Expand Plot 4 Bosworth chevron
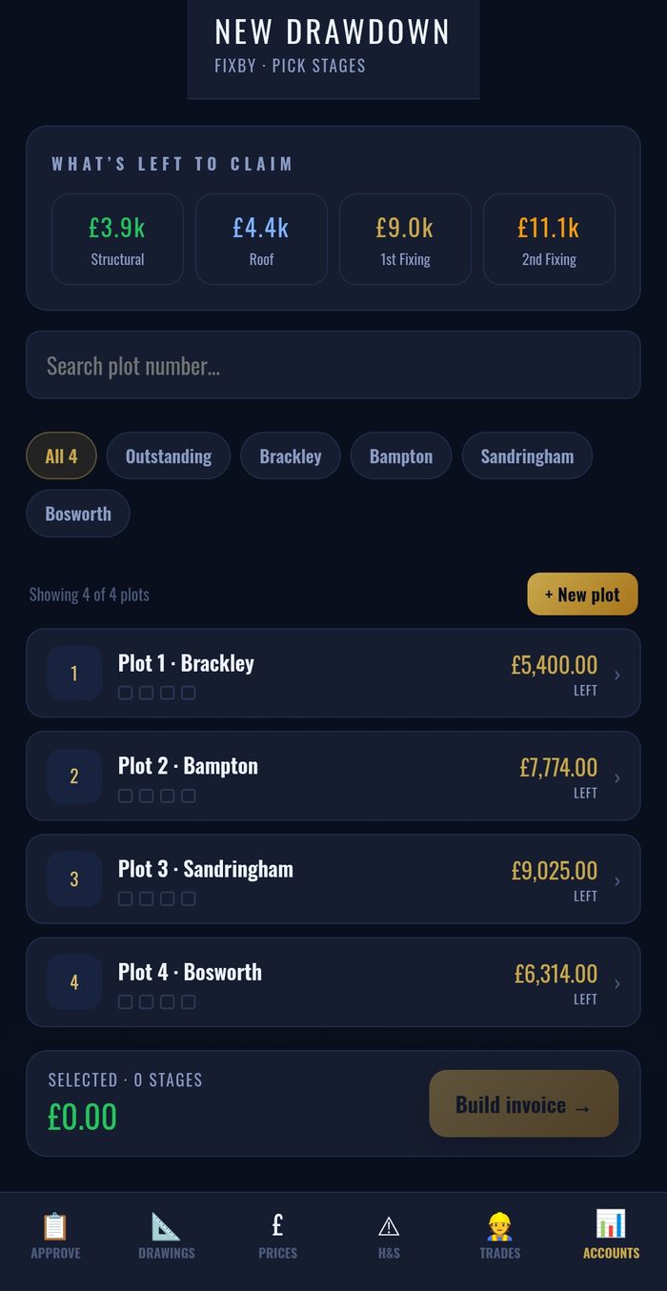The height and width of the screenshot is (1291, 667). tap(617, 983)
